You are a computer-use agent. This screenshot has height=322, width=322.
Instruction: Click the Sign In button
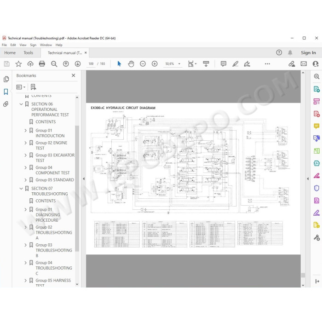coord(308,52)
